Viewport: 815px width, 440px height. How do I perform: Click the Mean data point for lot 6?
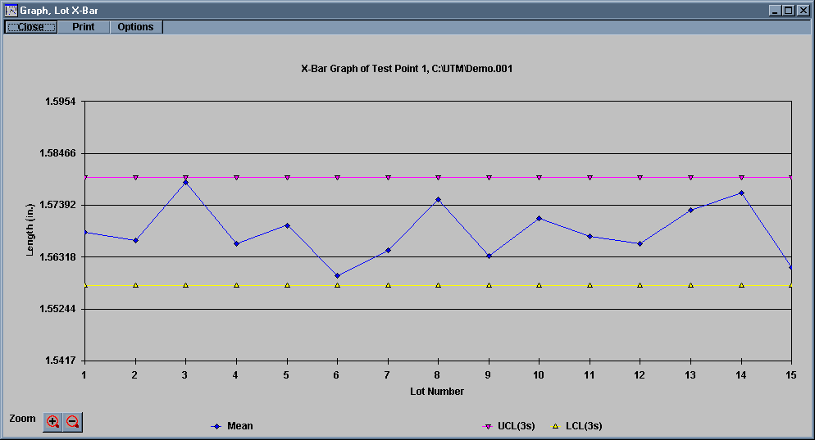(x=337, y=276)
